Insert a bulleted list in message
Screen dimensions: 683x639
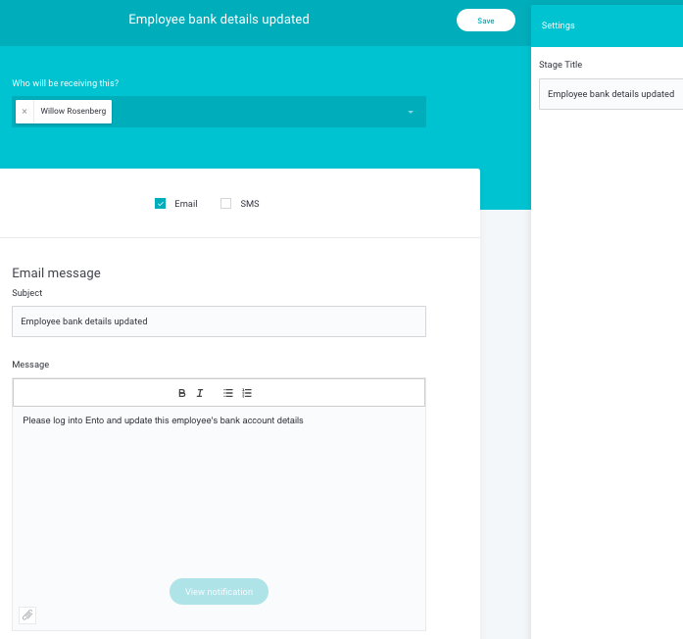click(x=227, y=393)
